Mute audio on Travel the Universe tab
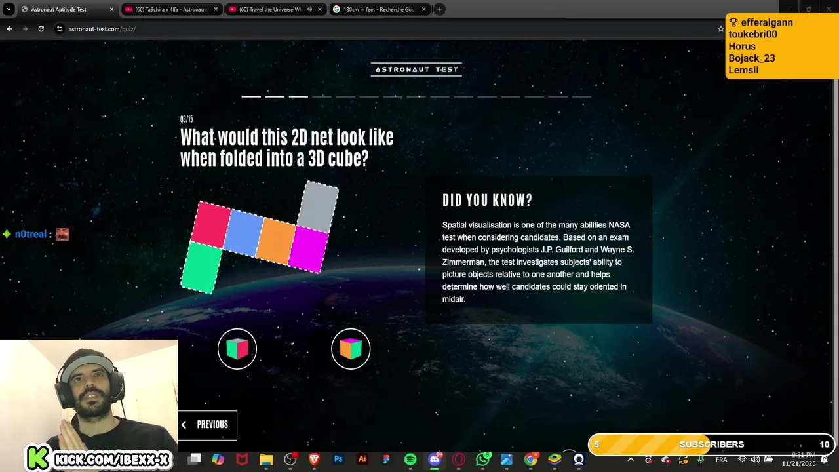Viewport: 839px width, 472px height. (309, 9)
